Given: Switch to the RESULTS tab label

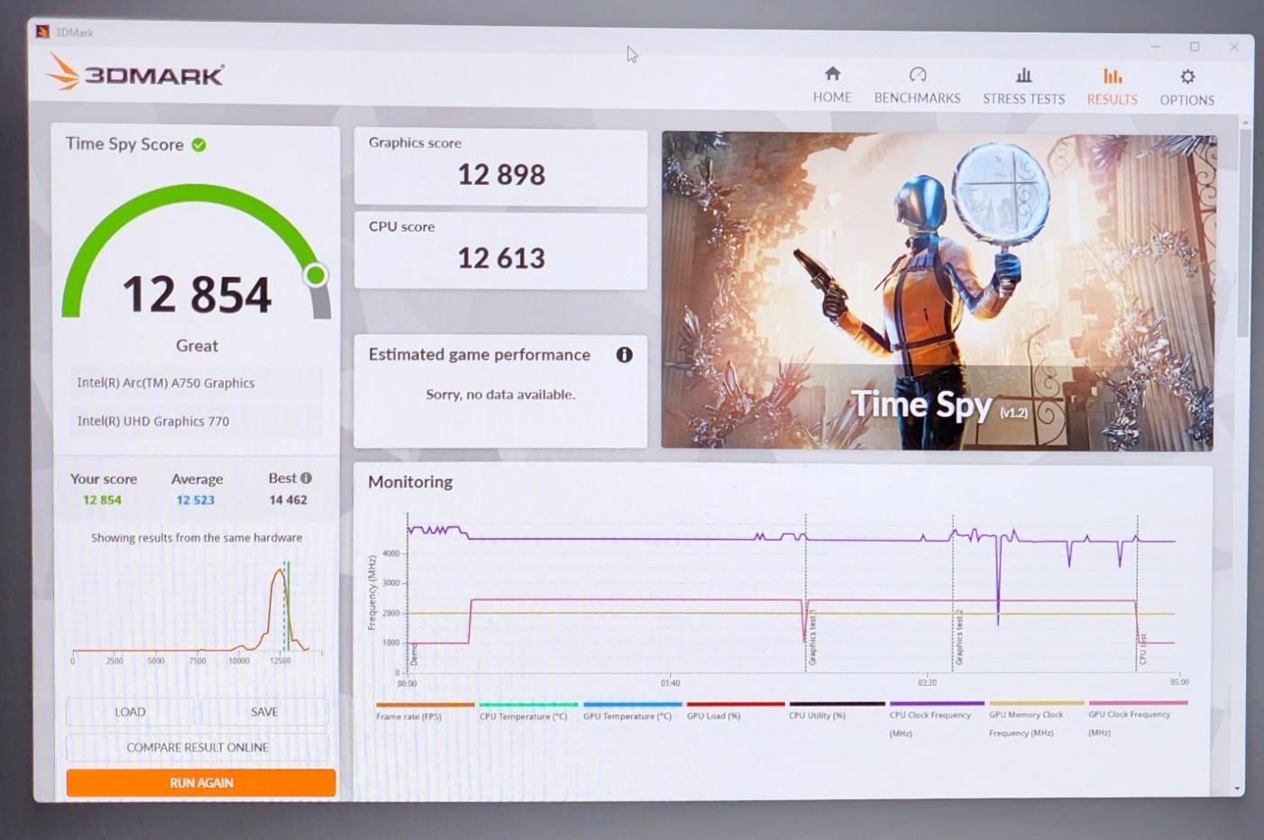Looking at the screenshot, I should coord(1112,99).
